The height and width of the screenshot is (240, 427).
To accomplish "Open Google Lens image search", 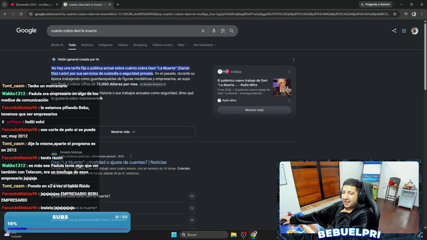I will click(x=223, y=31).
